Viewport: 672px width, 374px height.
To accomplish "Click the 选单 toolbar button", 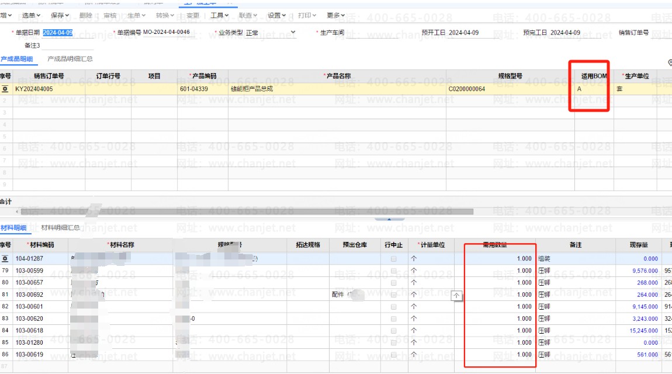I will [x=31, y=15].
